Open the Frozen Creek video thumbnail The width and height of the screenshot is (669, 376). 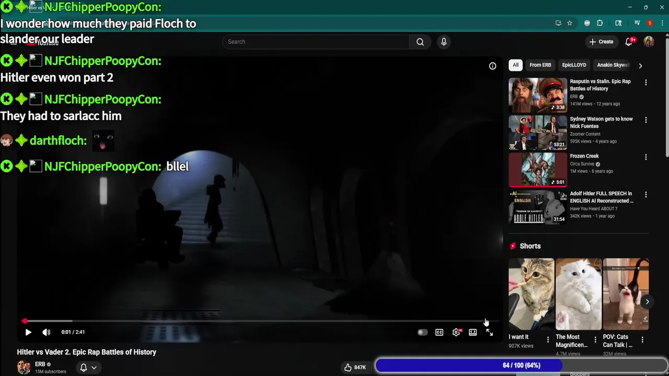tap(538, 170)
